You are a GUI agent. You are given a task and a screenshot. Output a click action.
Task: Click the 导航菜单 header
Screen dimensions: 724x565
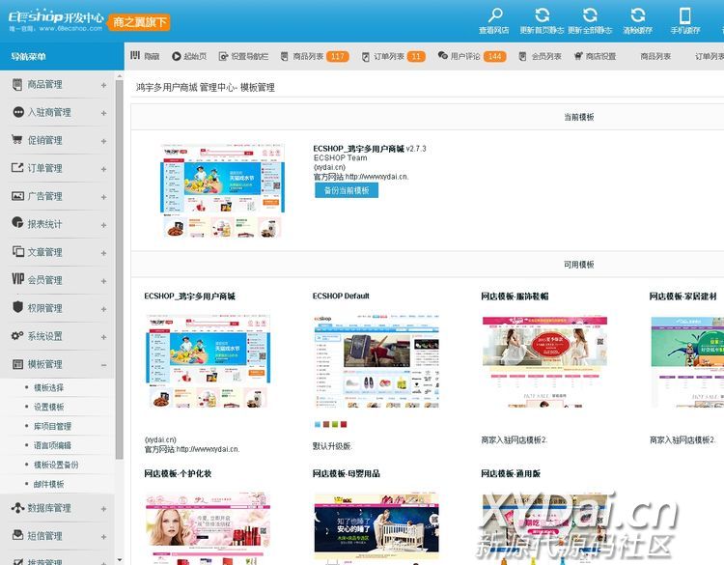(x=62, y=56)
